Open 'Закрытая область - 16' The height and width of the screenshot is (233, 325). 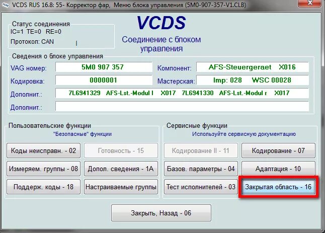tap(278, 187)
